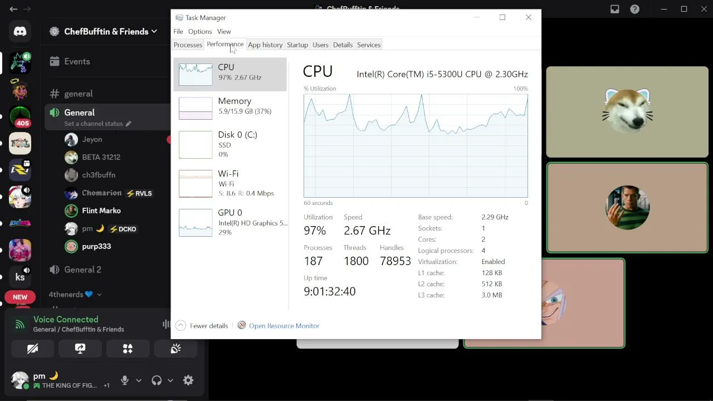
Task: Select the CPU performance entry
Action: point(230,74)
